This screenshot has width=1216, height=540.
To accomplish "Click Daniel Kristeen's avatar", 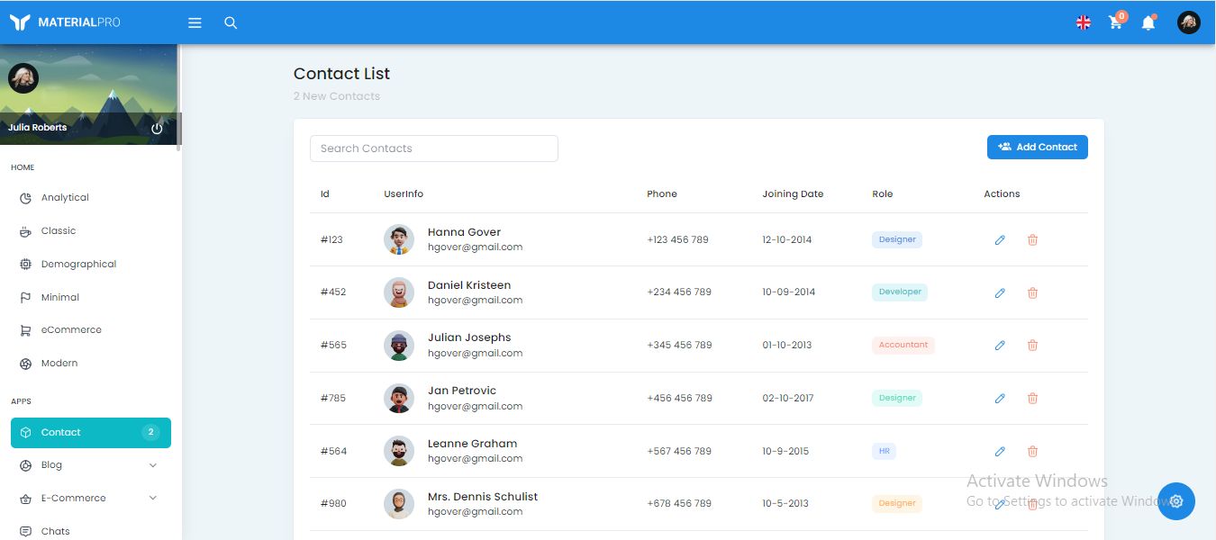I will click(399, 292).
